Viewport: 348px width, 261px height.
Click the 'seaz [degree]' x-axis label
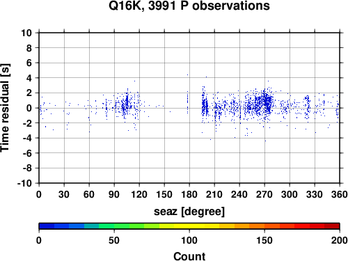189,211
